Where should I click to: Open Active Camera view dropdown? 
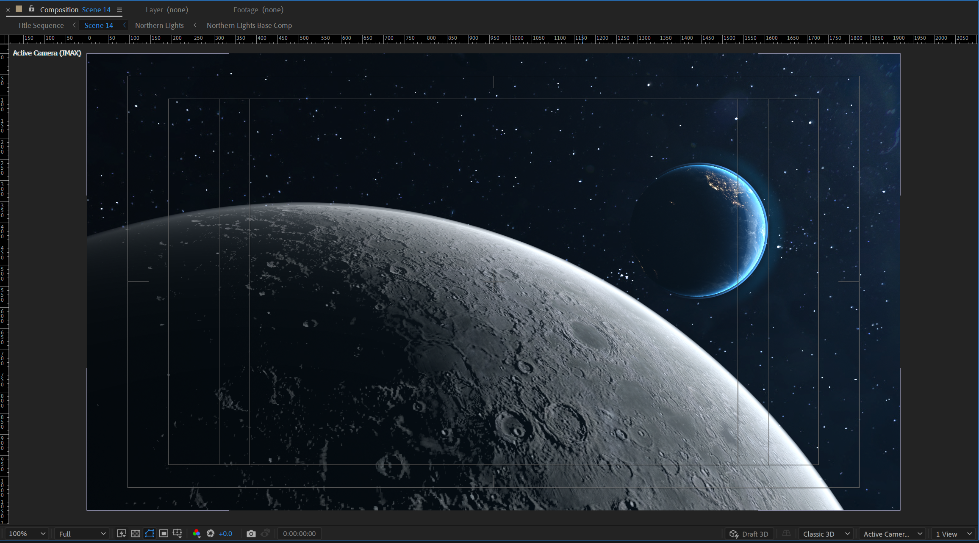893,534
